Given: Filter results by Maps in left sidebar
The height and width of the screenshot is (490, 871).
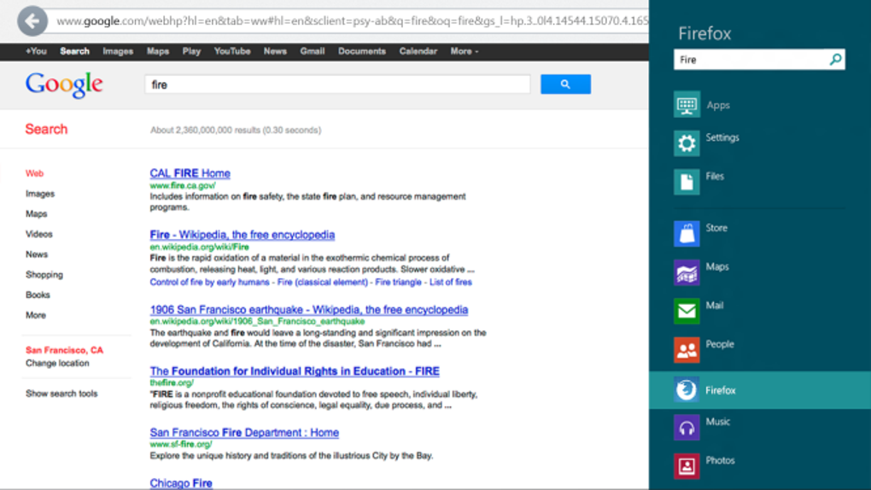Looking at the screenshot, I should [x=36, y=214].
